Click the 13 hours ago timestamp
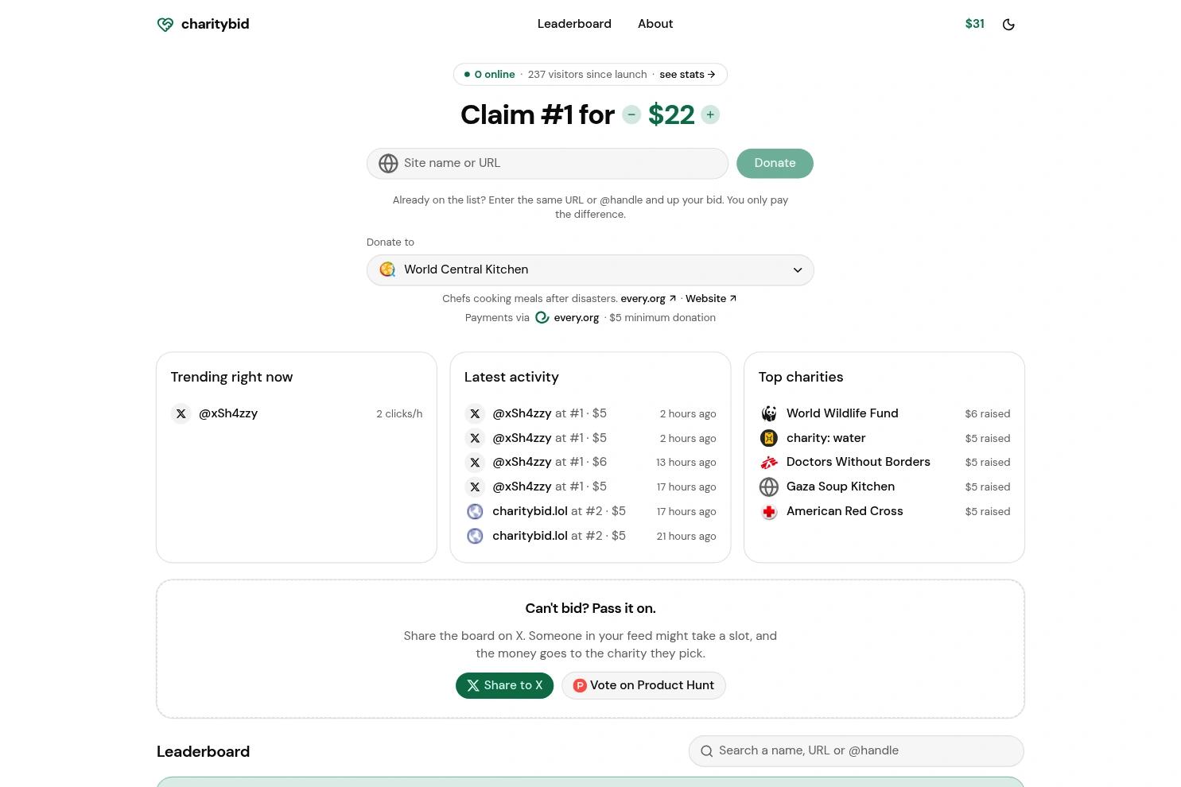1181x787 pixels. [686, 463]
